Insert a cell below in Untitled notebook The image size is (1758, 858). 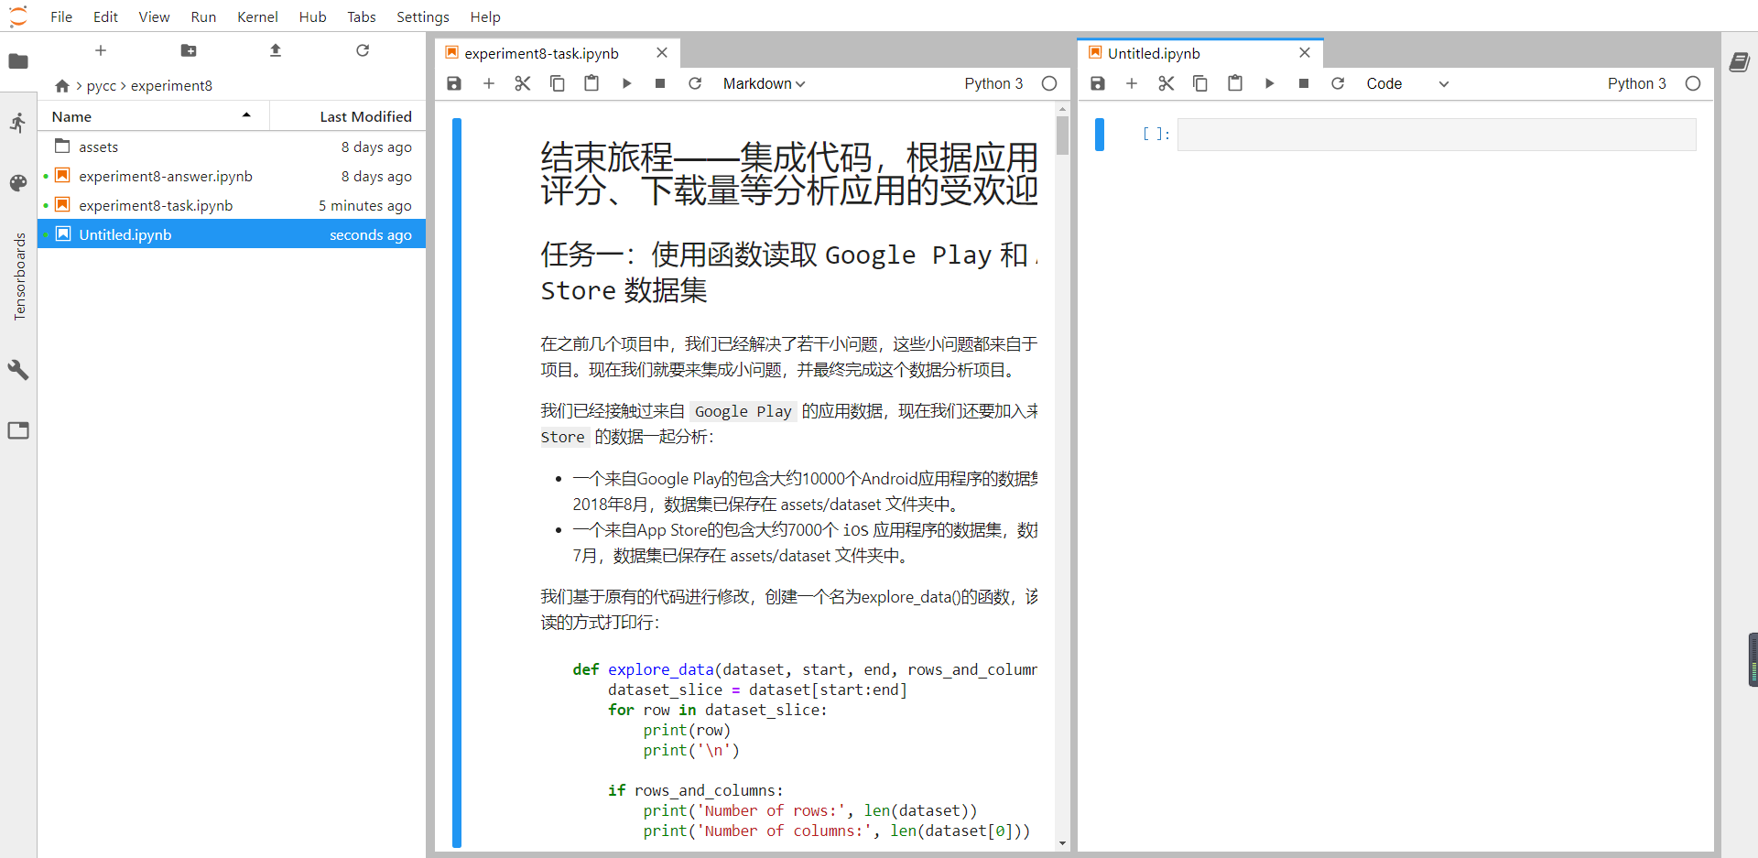coord(1132,83)
